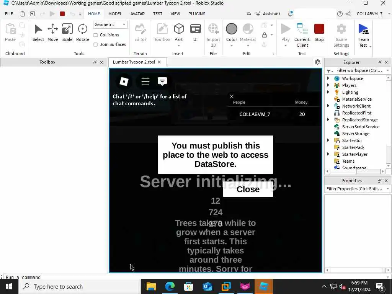Click the COLLABVM_7 account name
Screen dimensions: 392x294
pyautogui.click(x=369, y=14)
